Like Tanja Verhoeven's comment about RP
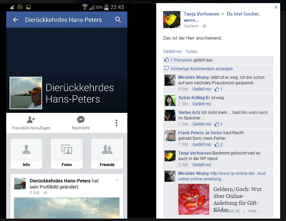The height and width of the screenshot is (221, 286). tap(202, 165)
